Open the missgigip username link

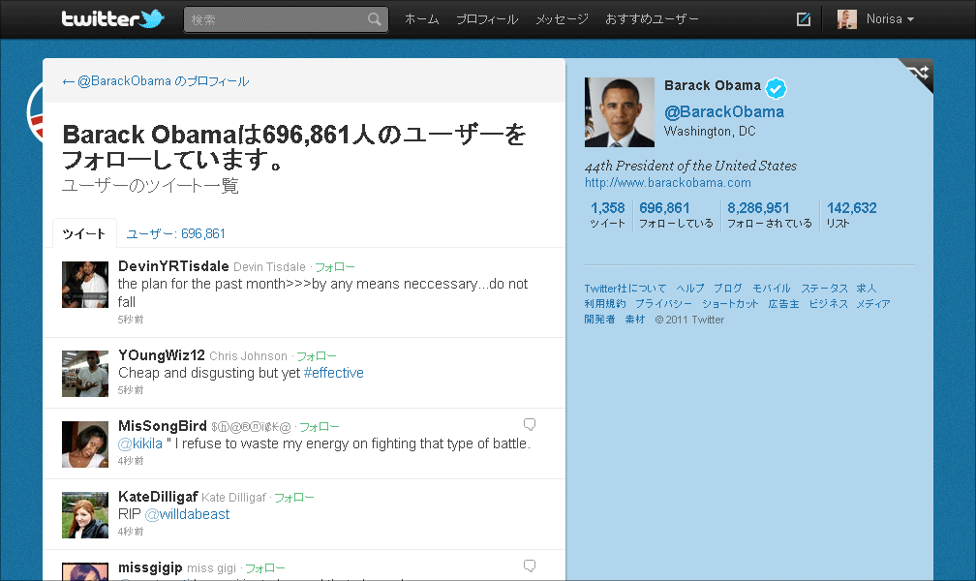pyautogui.click(x=150, y=567)
